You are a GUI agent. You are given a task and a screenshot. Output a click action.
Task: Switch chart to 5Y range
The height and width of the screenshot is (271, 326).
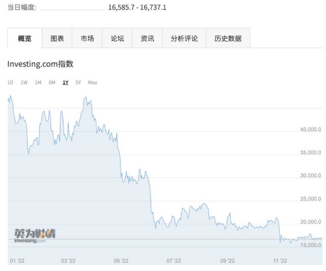click(x=78, y=83)
